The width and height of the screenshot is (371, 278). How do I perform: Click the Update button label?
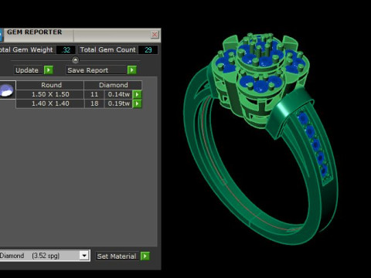point(27,70)
